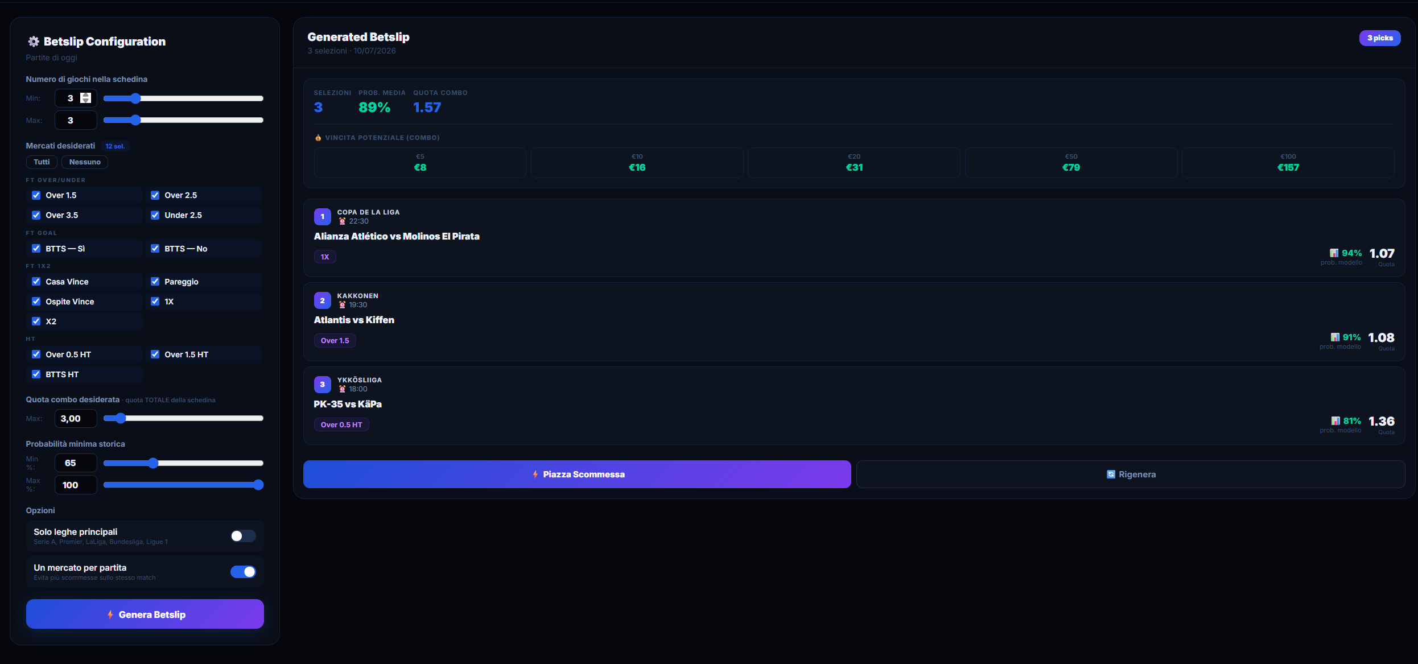Adjust the maximum probability slider handle
Screen dimensions: 1418x664
coord(258,485)
